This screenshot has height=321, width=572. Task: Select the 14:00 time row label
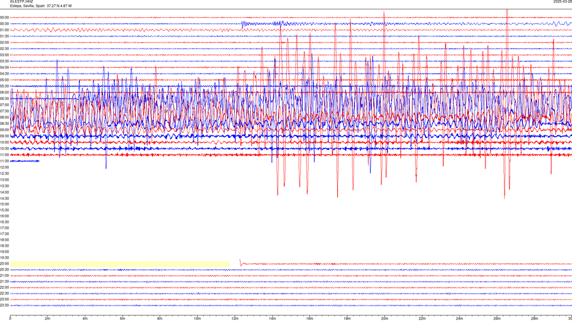click(4, 192)
